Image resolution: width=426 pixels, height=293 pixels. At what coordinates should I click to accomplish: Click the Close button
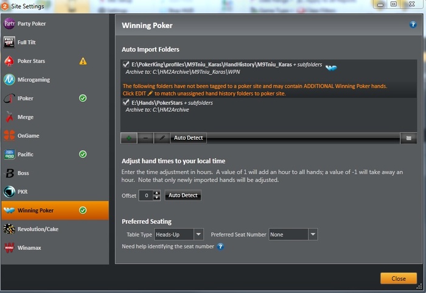tap(399, 278)
